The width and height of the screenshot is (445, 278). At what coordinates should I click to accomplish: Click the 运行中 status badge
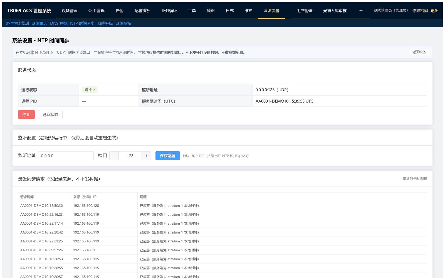(x=90, y=90)
